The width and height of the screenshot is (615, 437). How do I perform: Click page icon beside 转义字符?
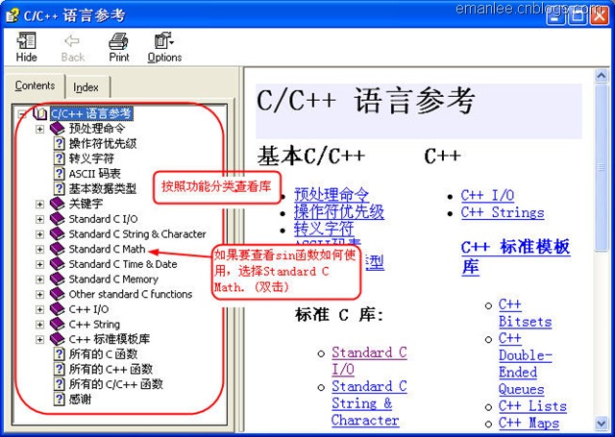tap(59, 158)
